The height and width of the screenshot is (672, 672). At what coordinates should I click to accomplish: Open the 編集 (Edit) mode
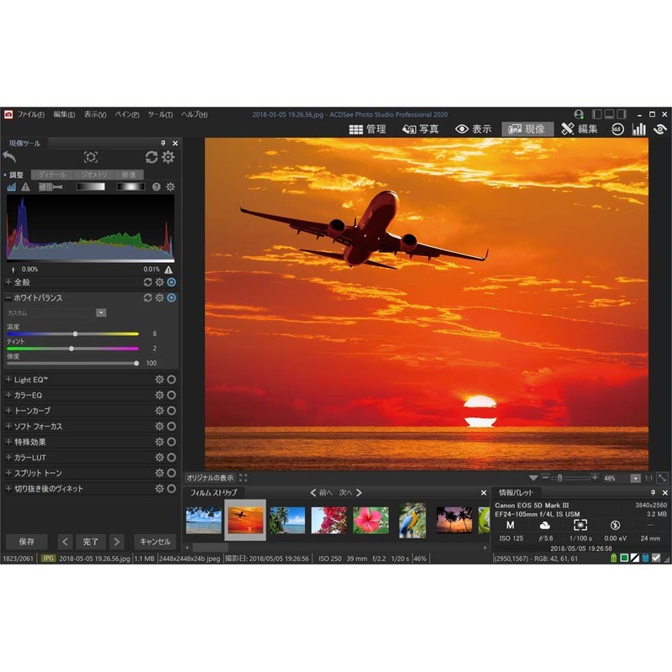point(580,129)
